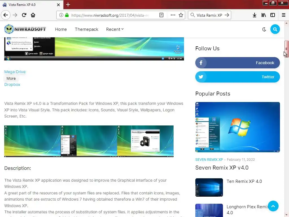Viewport: 289px width, 217px height.
Task: Click the Longhorn Plex Remix thumbnail
Action: [x=209, y=210]
